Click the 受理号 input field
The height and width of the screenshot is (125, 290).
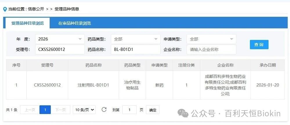tap(60, 49)
